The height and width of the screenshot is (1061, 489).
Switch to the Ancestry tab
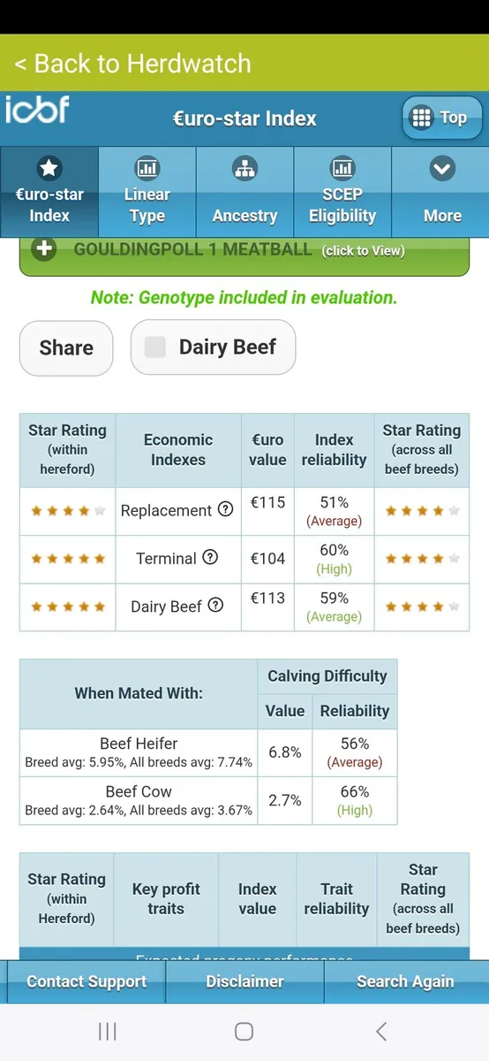click(x=244, y=192)
